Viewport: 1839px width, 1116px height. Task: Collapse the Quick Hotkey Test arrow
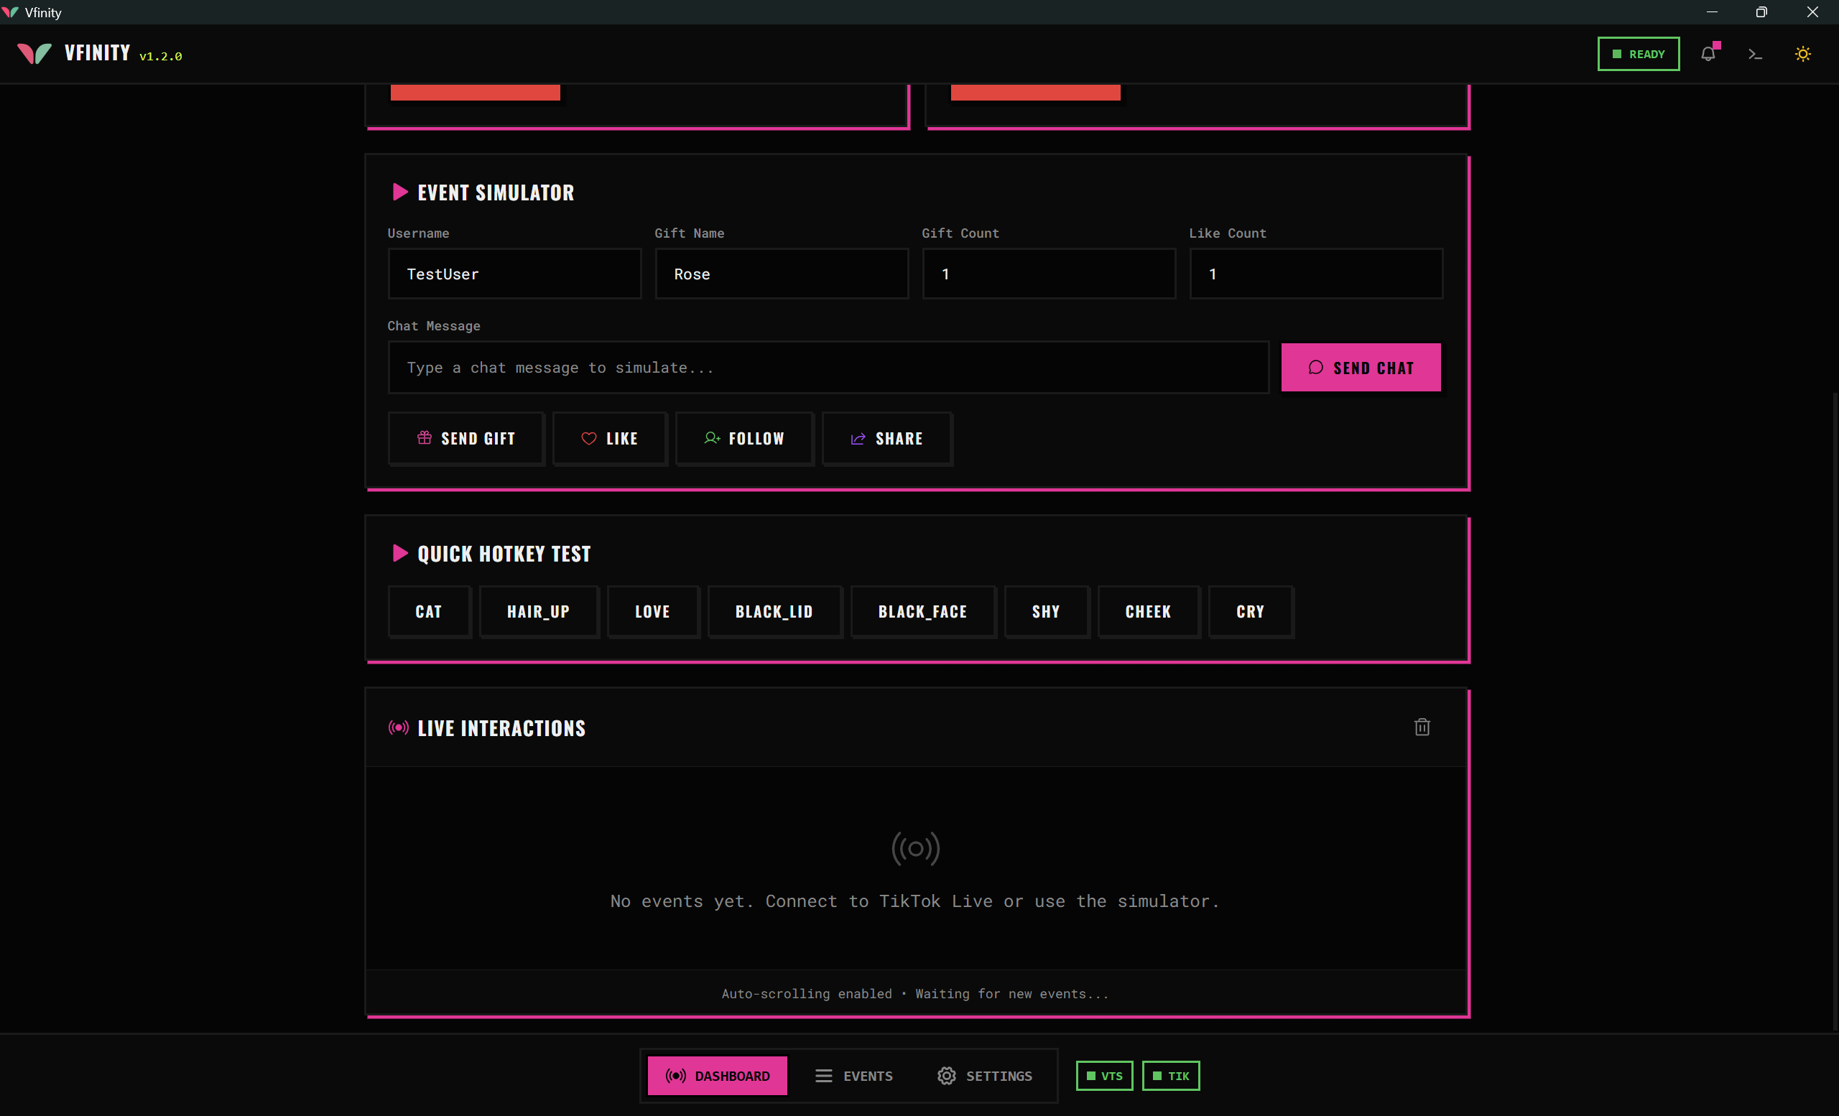click(400, 553)
